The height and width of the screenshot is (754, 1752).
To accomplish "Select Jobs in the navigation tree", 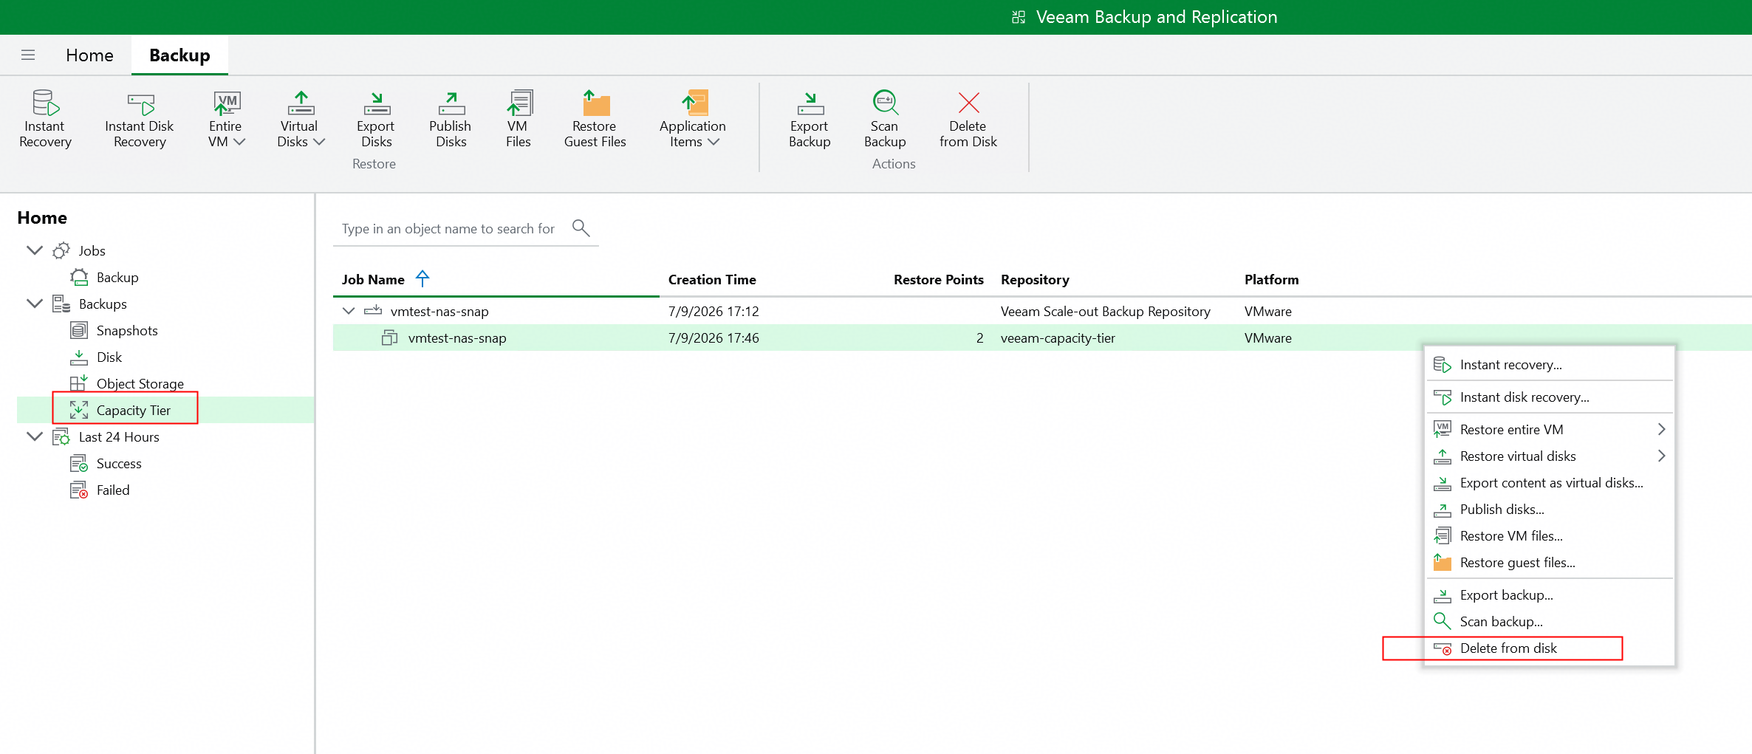I will 92,251.
